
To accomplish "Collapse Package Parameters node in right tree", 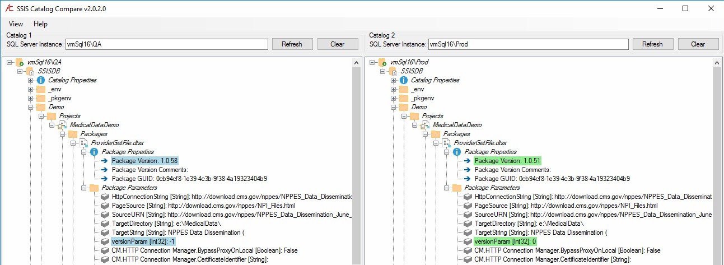I will point(447,188).
